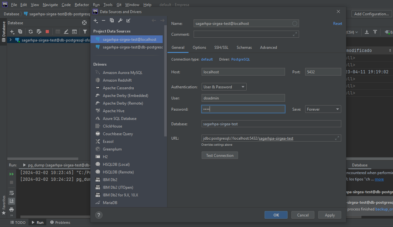Click the red Deactivate stop icon
The height and width of the screenshot is (227, 393).
[x=47, y=32]
